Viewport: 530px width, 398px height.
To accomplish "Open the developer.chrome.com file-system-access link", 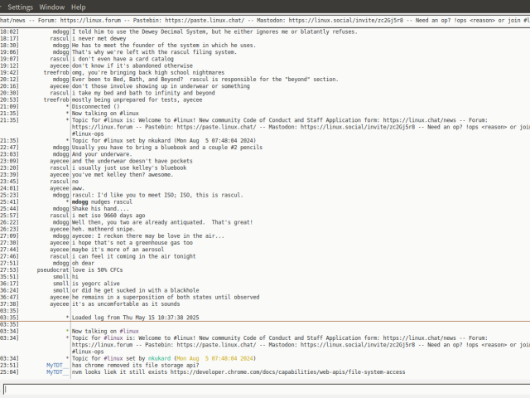I will click(316, 372).
